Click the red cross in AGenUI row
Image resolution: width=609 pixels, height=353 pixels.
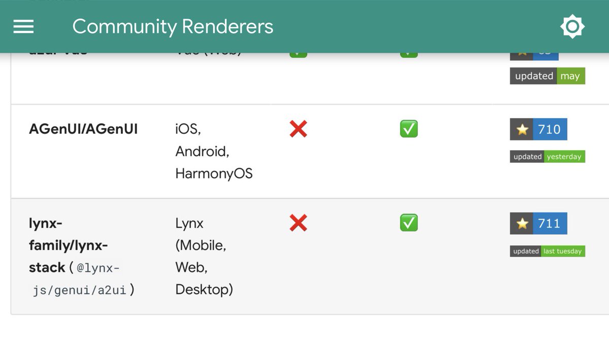(298, 129)
